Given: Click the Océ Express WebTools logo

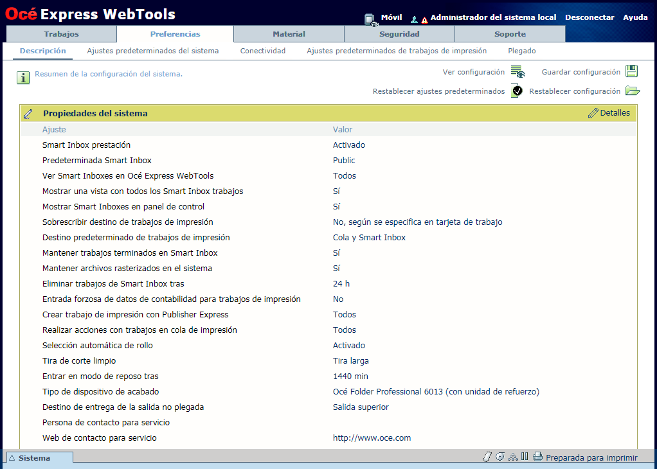Looking at the screenshot, I should pyautogui.click(x=90, y=14).
